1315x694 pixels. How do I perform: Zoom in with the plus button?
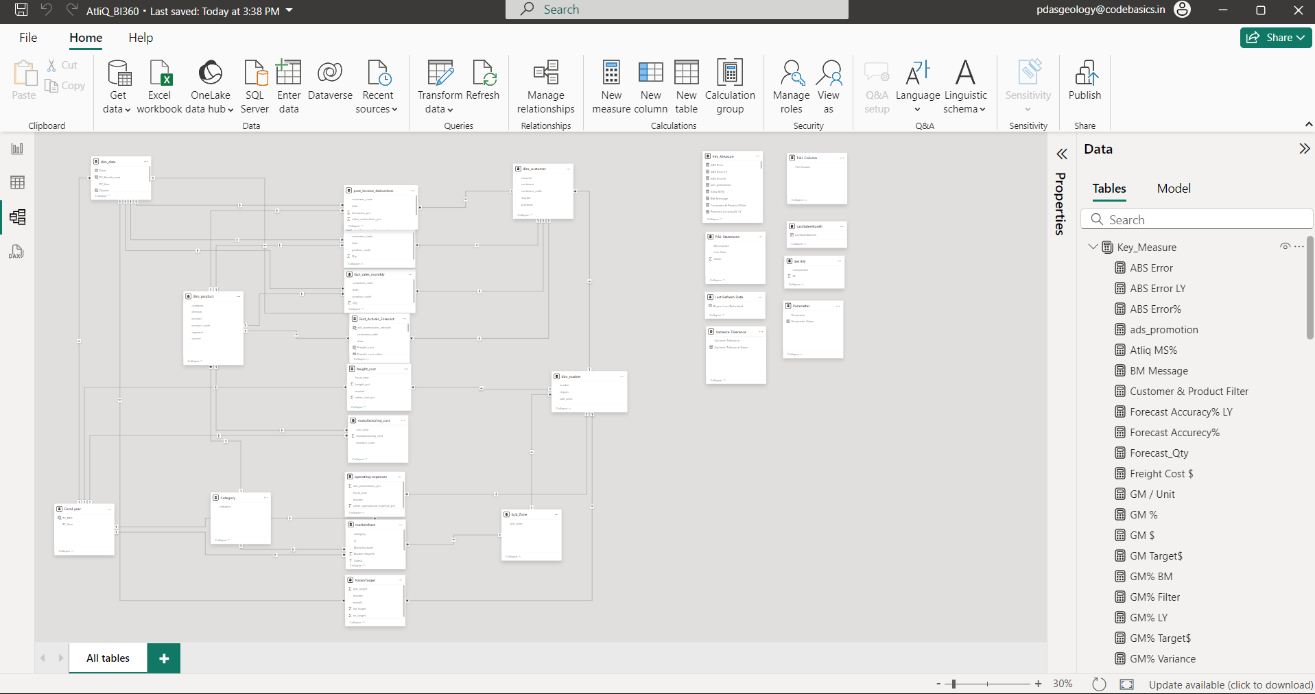(x=1039, y=684)
